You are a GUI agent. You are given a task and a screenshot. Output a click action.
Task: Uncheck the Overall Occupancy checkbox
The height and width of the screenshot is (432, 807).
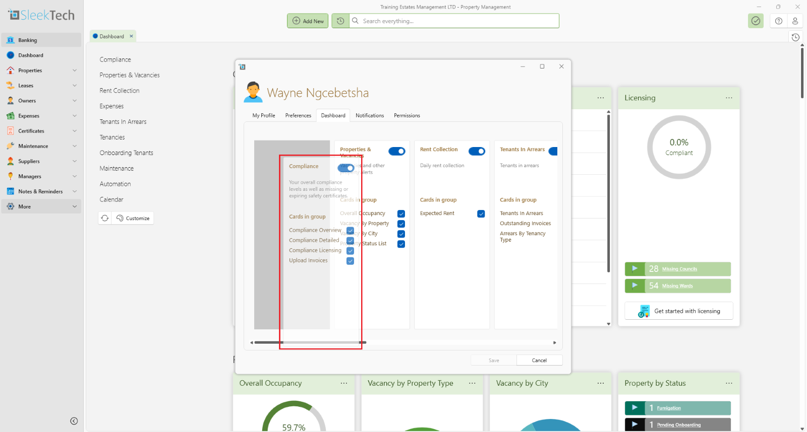click(401, 213)
